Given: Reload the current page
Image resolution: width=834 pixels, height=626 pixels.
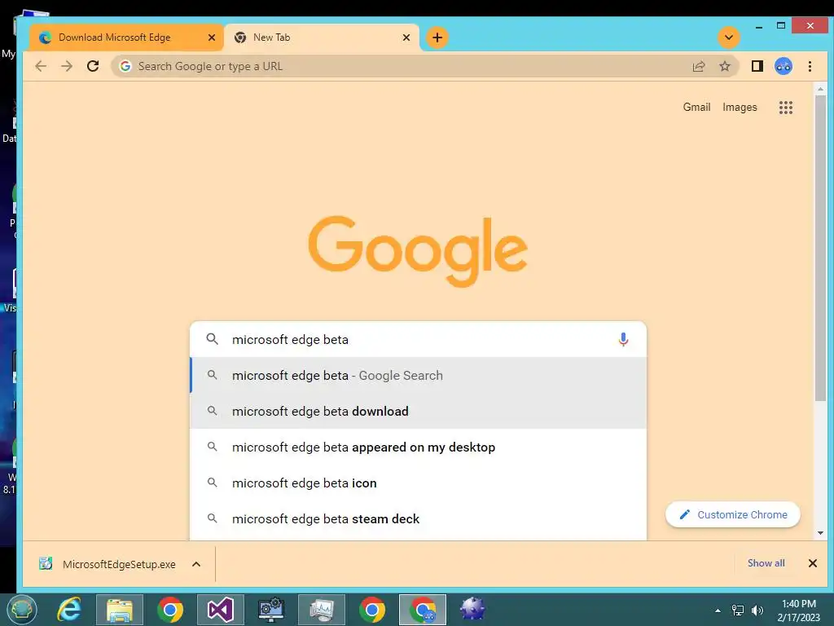Looking at the screenshot, I should tap(93, 66).
